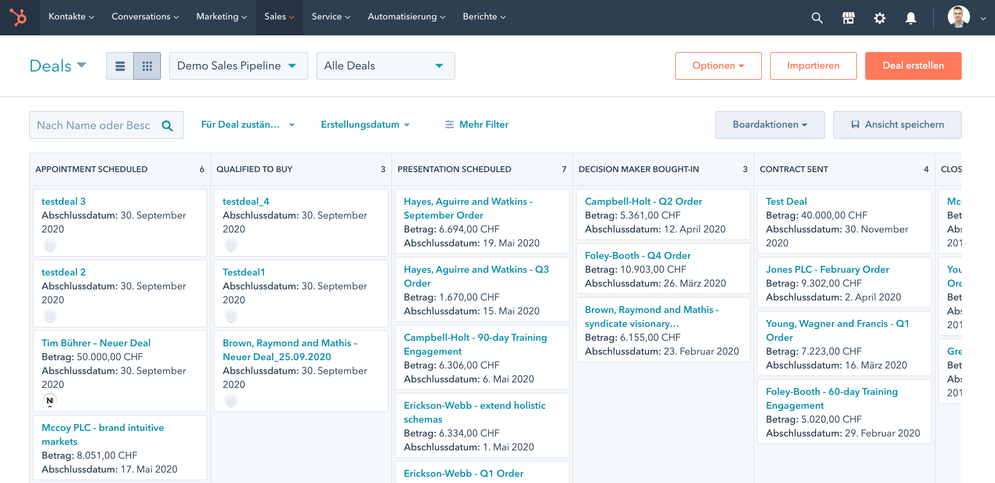Viewport: 995px width, 483px height.
Task: Open Test Deal in Contract Sent
Action: tap(786, 201)
